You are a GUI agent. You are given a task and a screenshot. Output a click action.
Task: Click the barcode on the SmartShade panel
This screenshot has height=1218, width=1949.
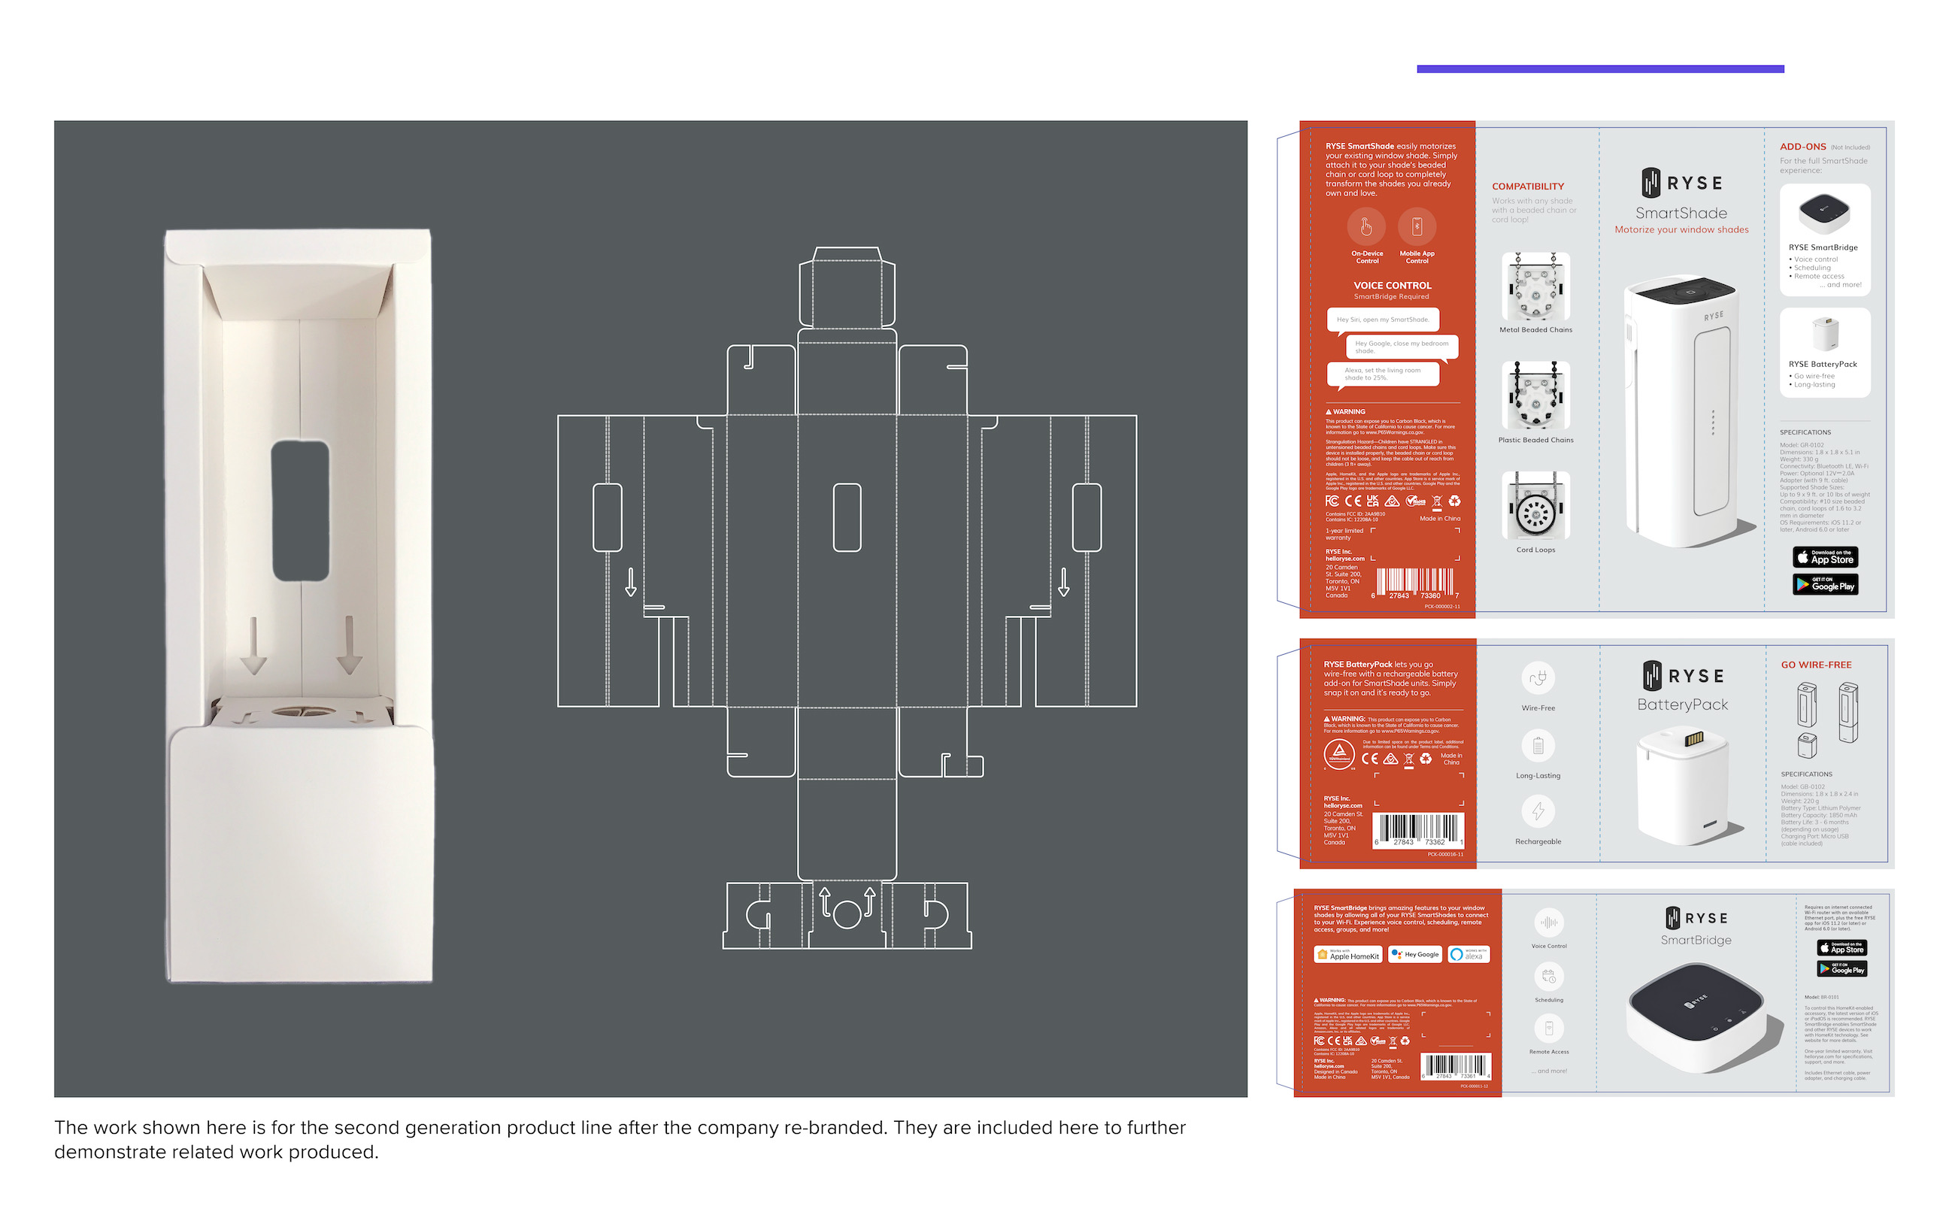pos(1414,583)
